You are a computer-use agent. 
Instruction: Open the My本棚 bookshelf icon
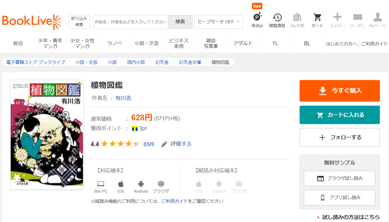click(297, 18)
